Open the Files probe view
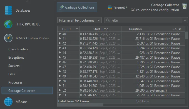189x109 pixels. click(12, 74)
